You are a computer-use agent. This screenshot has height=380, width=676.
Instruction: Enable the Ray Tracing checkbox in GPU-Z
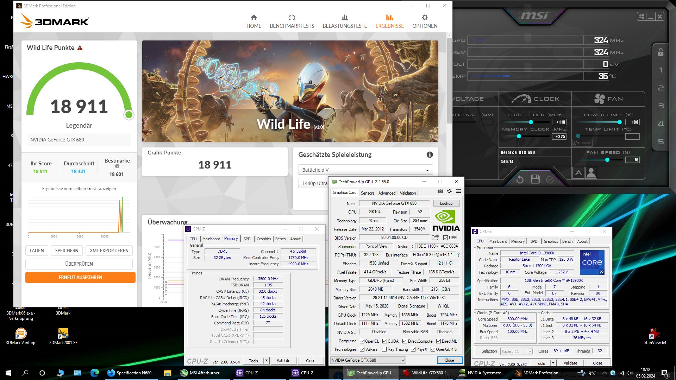[384, 349]
